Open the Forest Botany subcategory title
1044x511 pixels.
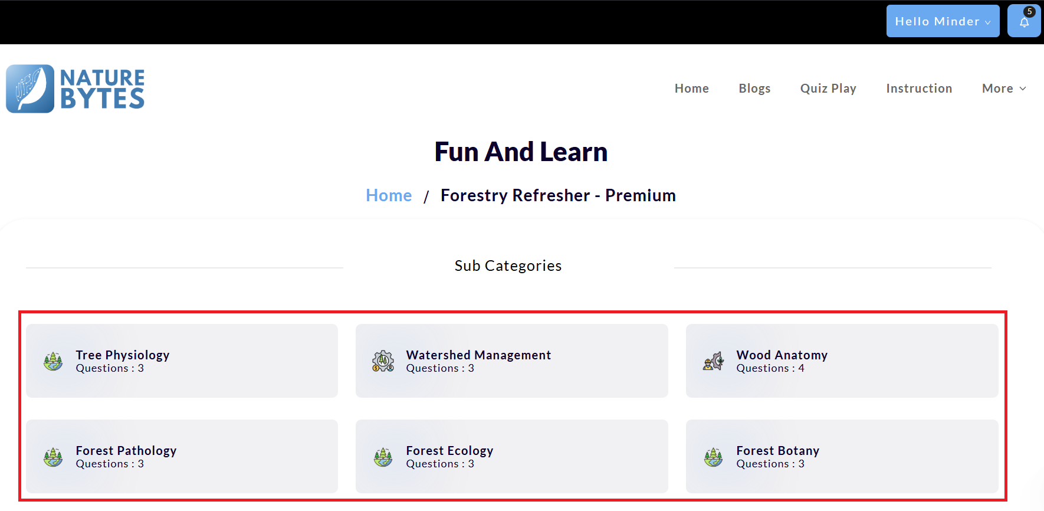778,450
